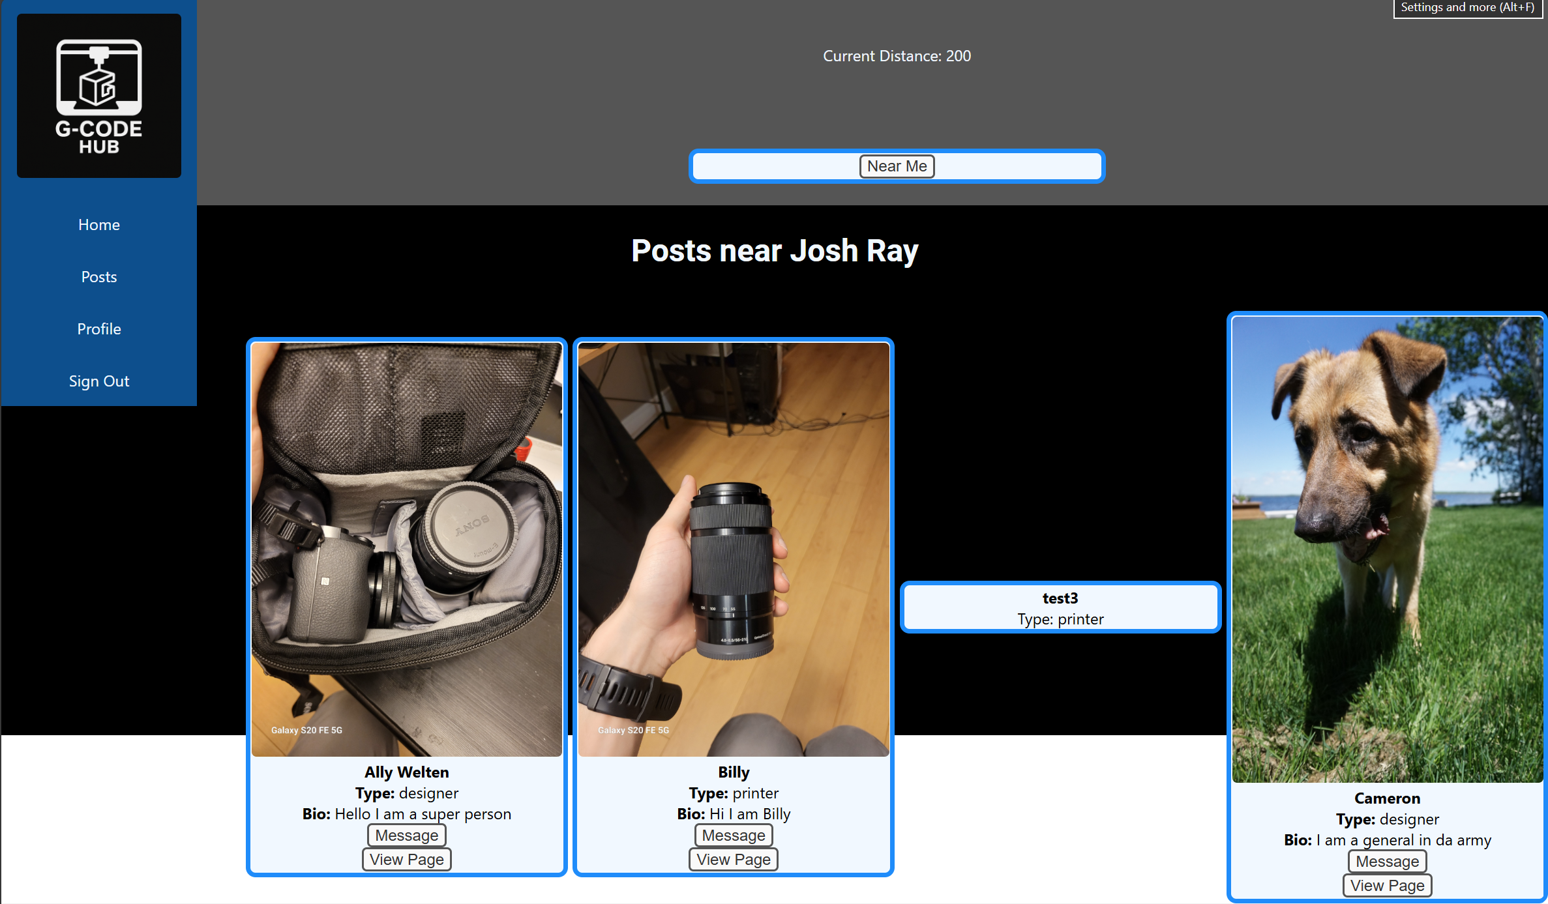Go to the Posts section
1548x904 pixels.
[99, 277]
